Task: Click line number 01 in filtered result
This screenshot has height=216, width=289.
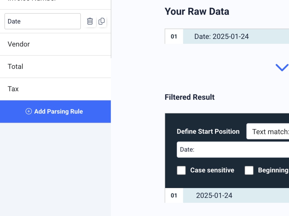Action: tap(174, 196)
